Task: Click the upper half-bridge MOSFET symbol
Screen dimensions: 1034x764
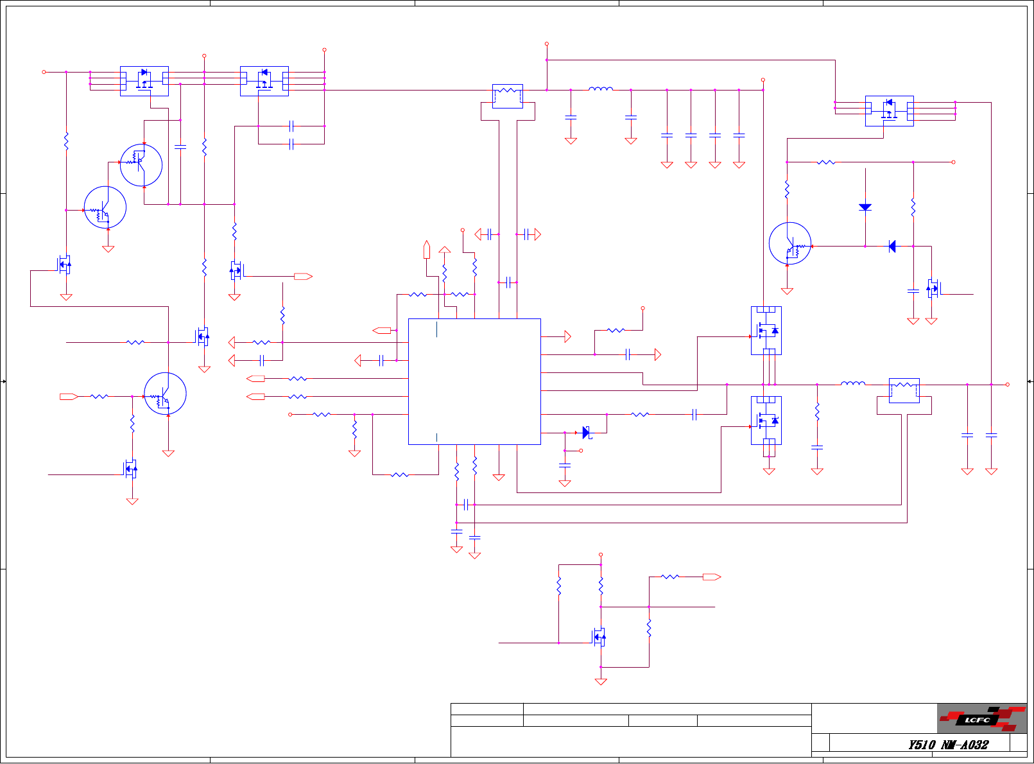Action: pos(766,331)
